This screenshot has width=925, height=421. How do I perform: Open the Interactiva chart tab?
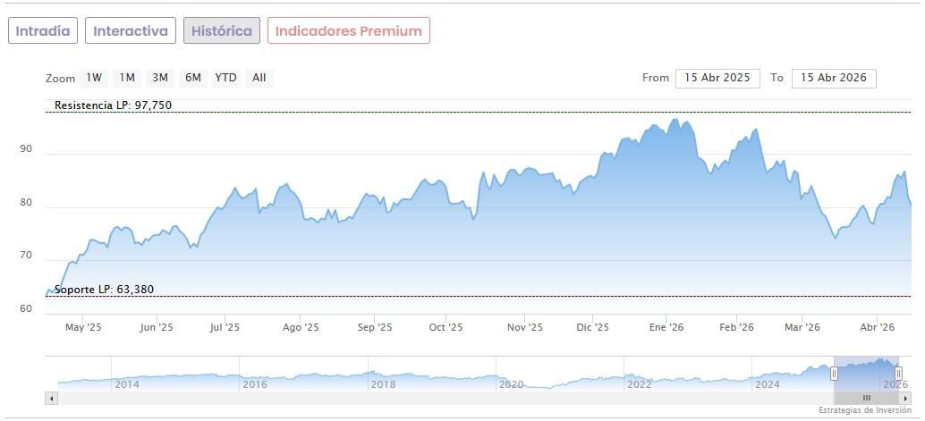point(131,30)
